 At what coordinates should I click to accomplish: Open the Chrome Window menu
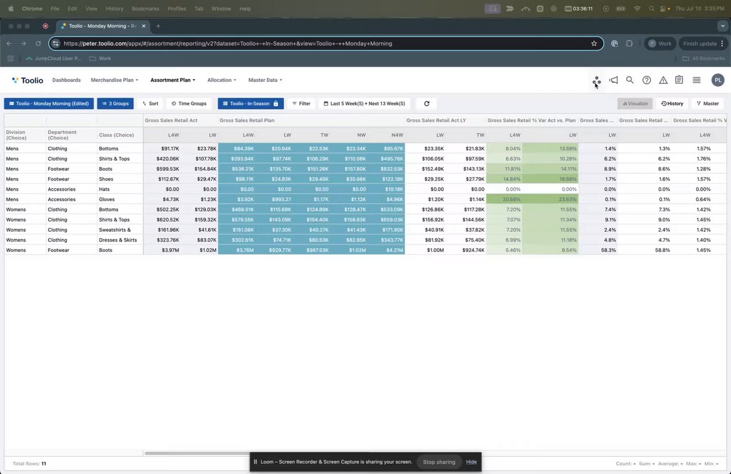[221, 9]
